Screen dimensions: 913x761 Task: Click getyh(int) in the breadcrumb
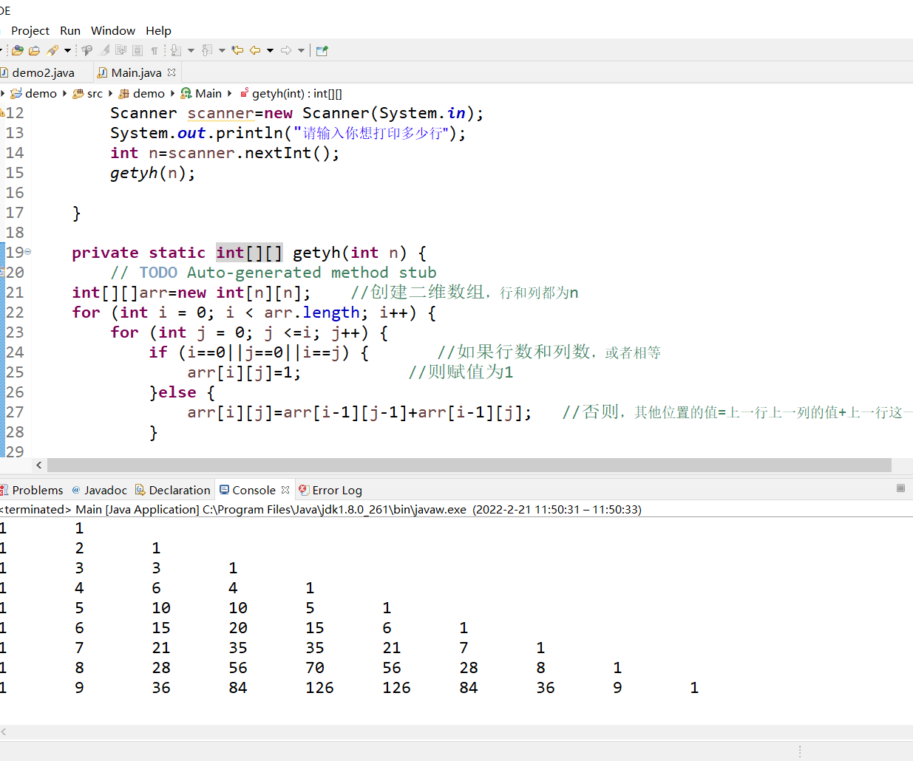click(x=296, y=93)
